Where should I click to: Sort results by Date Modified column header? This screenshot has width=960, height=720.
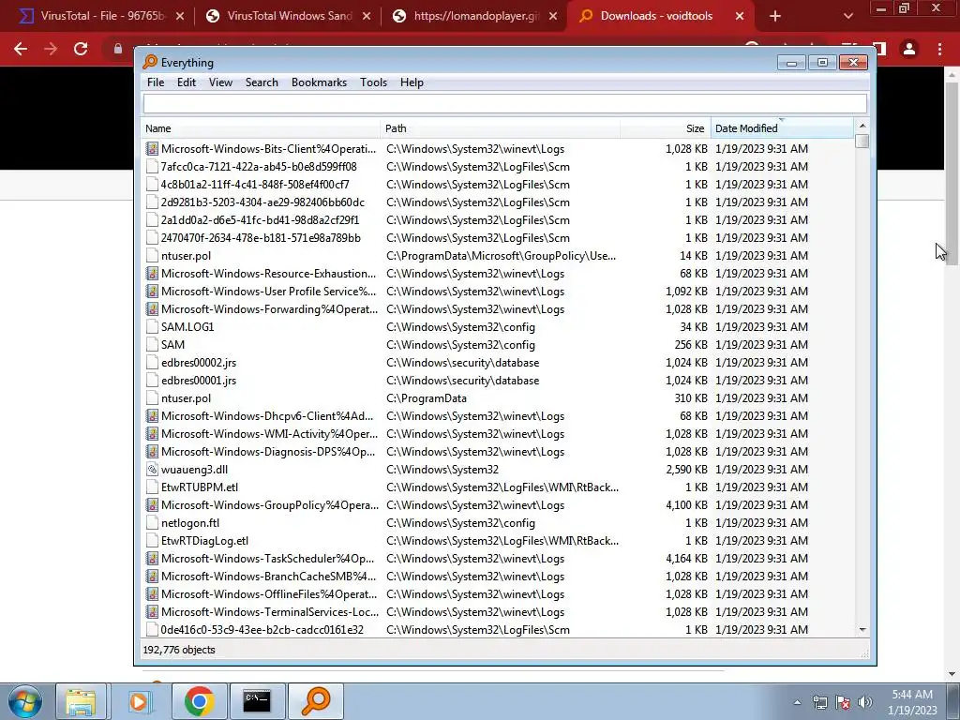click(x=782, y=128)
